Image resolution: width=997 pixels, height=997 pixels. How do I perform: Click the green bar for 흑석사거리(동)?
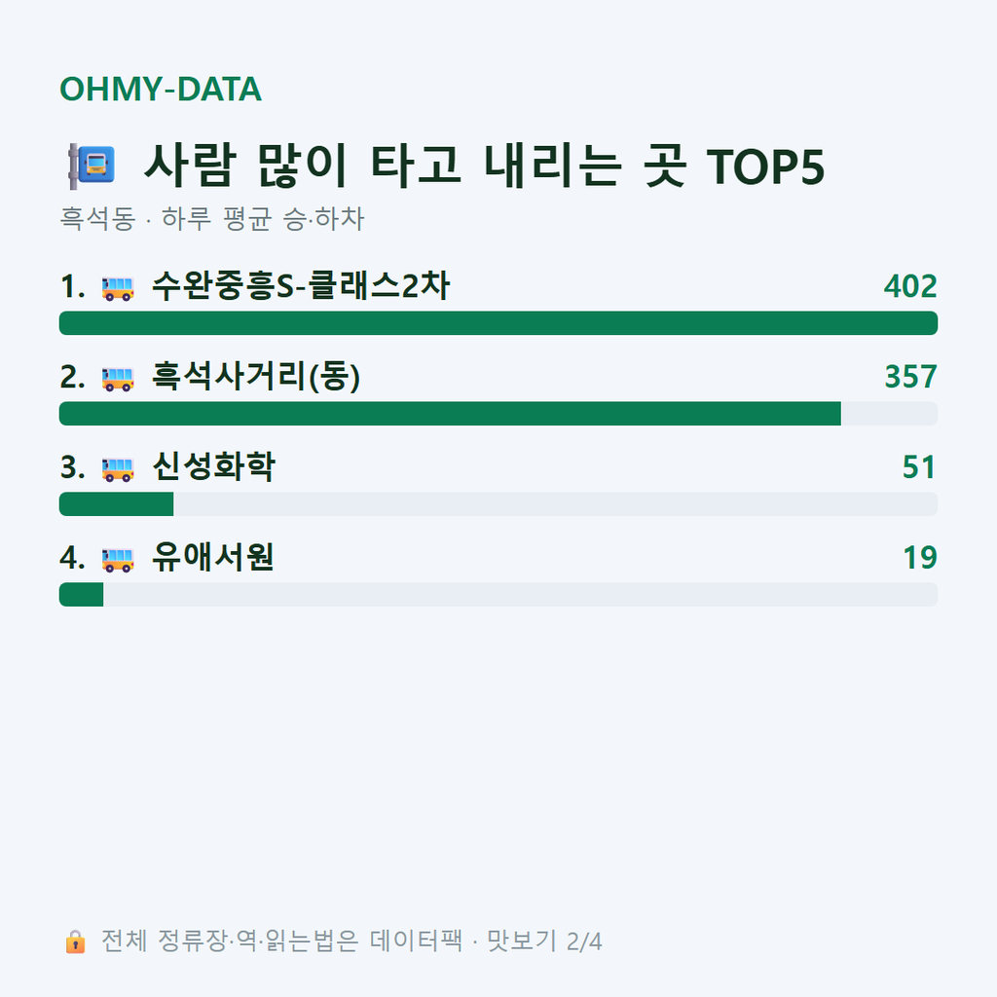click(x=450, y=413)
